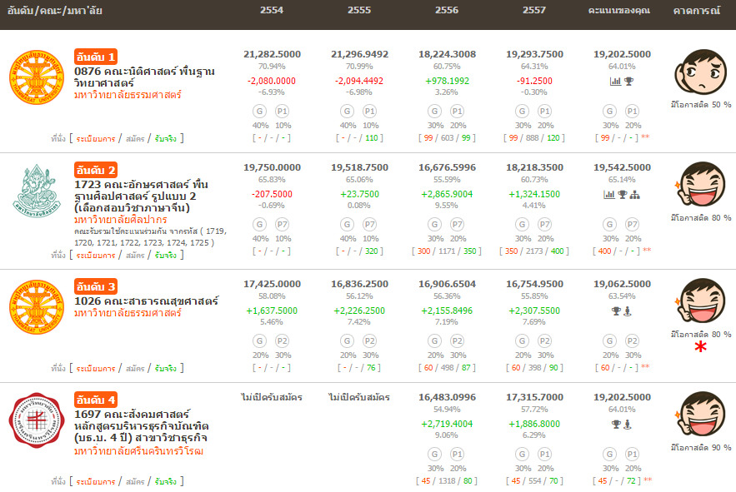Click the green difference +2,865.9004
Screen dimensions: 736x492
click(447, 194)
